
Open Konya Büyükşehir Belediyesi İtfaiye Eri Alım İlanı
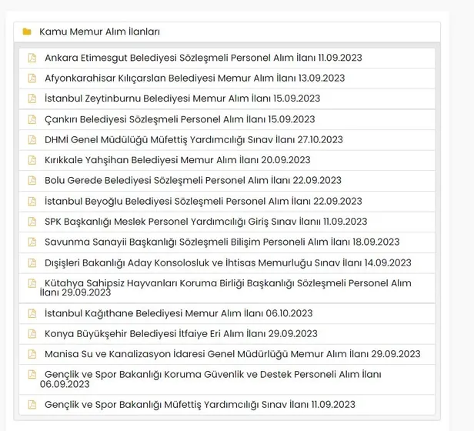pyautogui.click(x=181, y=334)
